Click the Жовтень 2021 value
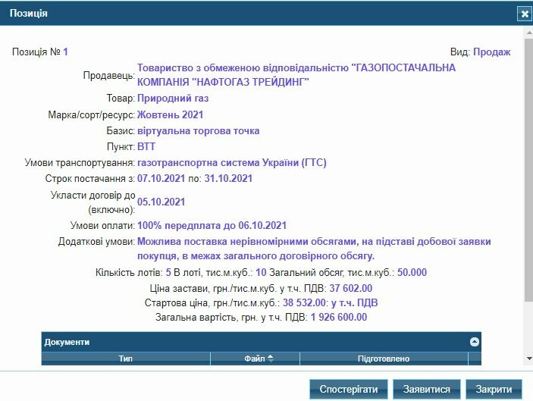Screen dimensions: 533x401 click(170, 114)
